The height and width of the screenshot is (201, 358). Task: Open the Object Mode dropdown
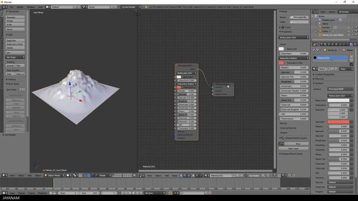click(x=54, y=175)
